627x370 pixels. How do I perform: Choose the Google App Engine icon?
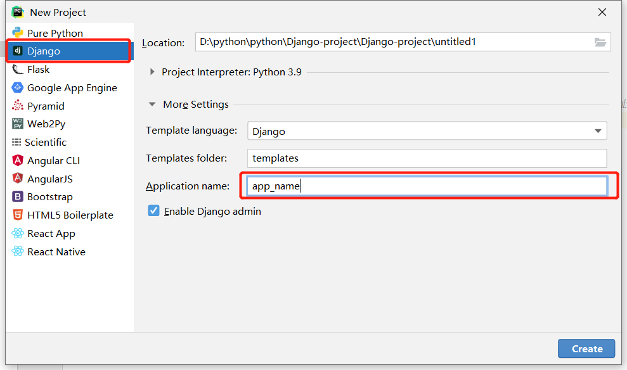pos(18,88)
